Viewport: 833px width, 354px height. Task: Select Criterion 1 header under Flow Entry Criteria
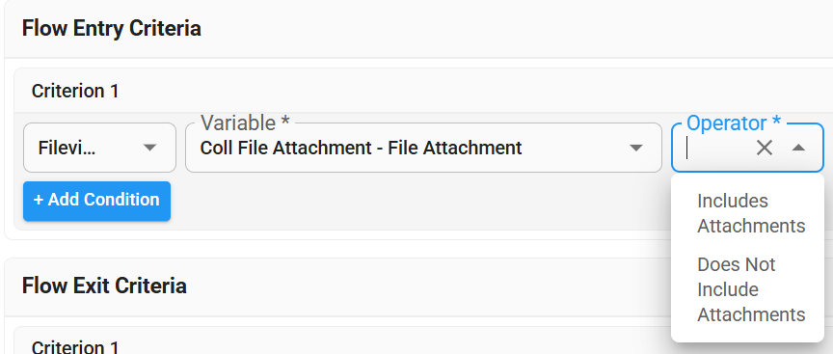[x=75, y=91]
